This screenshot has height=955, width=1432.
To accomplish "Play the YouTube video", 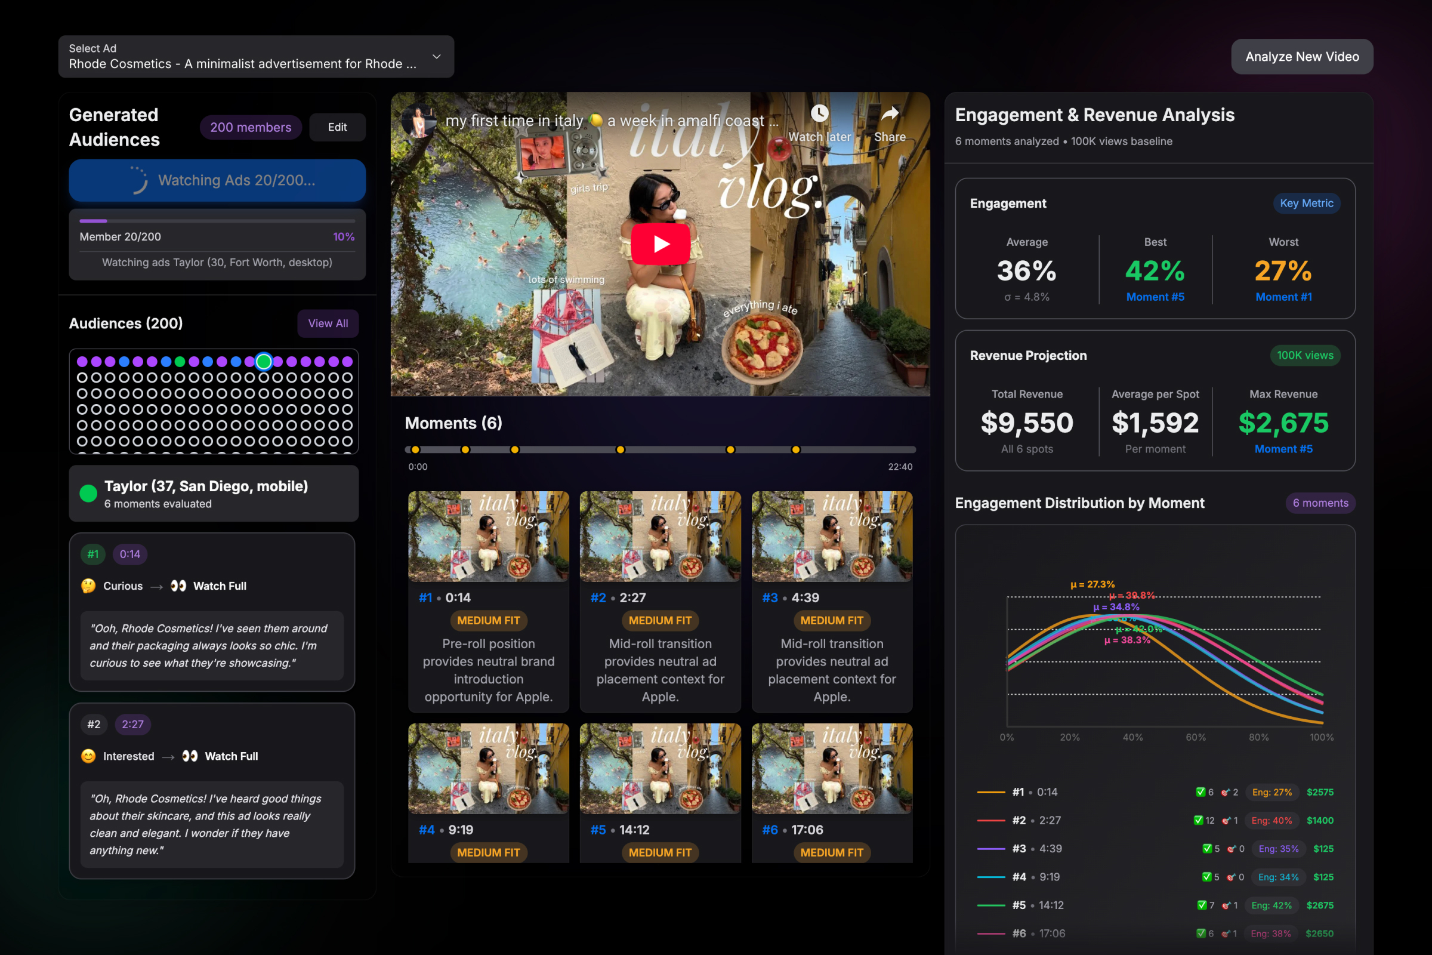I will [660, 244].
